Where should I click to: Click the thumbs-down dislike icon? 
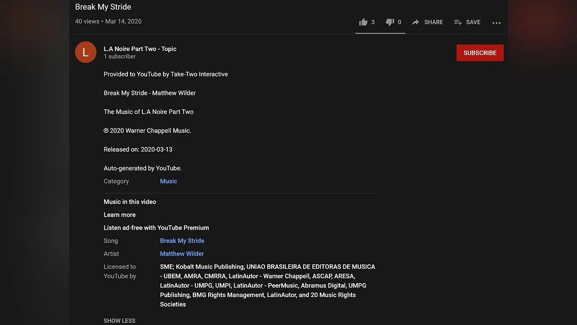(x=390, y=22)
